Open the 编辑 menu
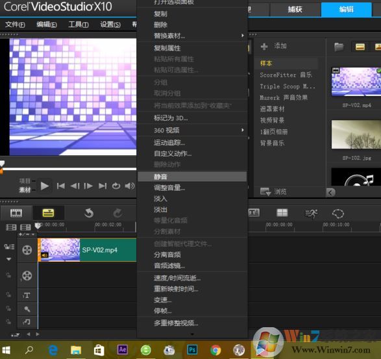The height and width of the screenshot is (359, 381). pos(47,25)
